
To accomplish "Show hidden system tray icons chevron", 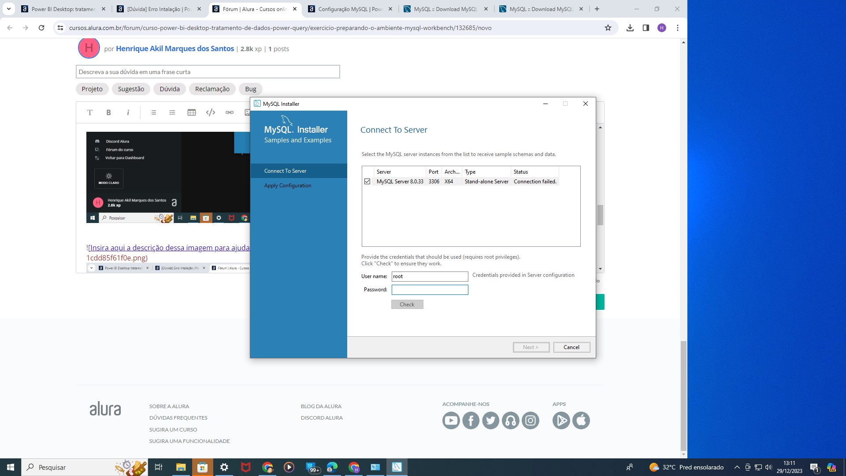I will click(737, 467).
